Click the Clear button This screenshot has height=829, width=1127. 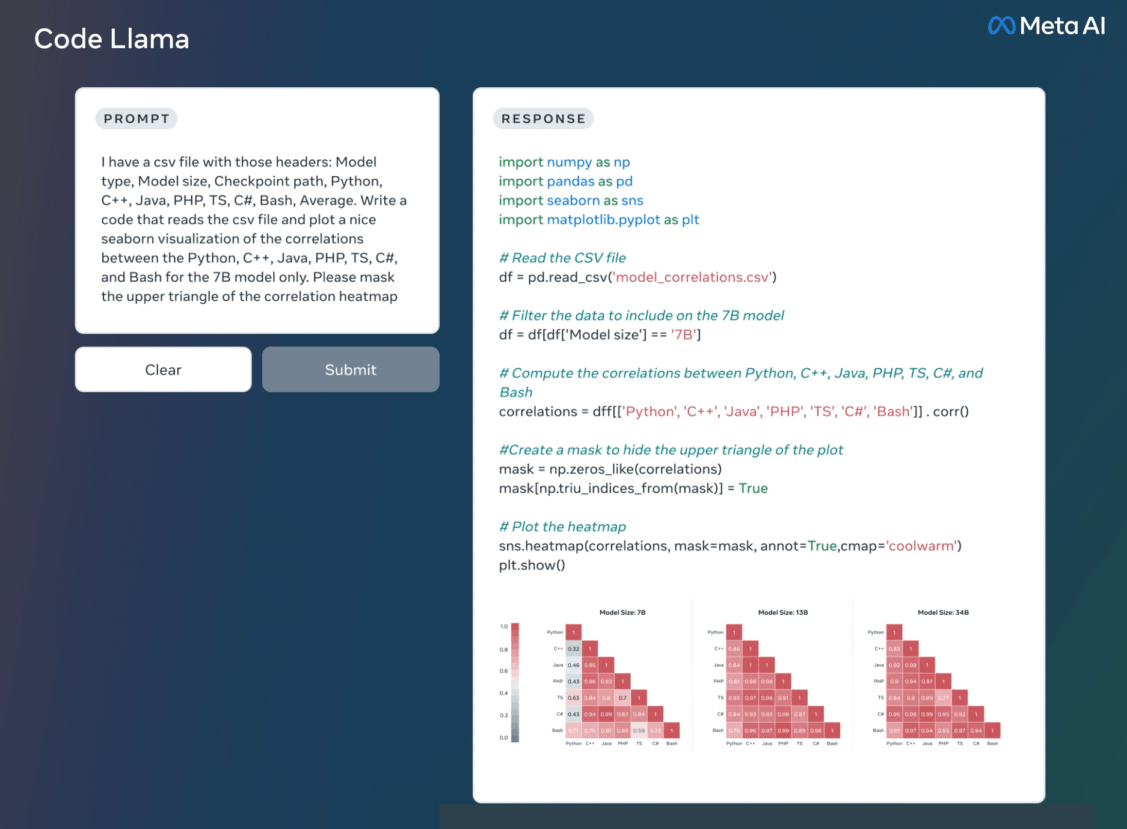[163, 369]
